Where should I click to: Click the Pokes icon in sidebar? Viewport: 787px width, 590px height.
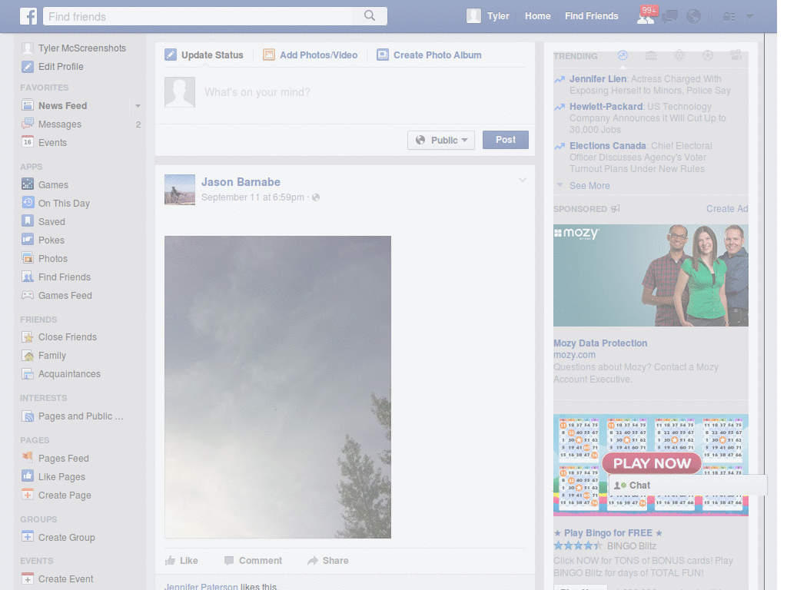click(28, 240)
